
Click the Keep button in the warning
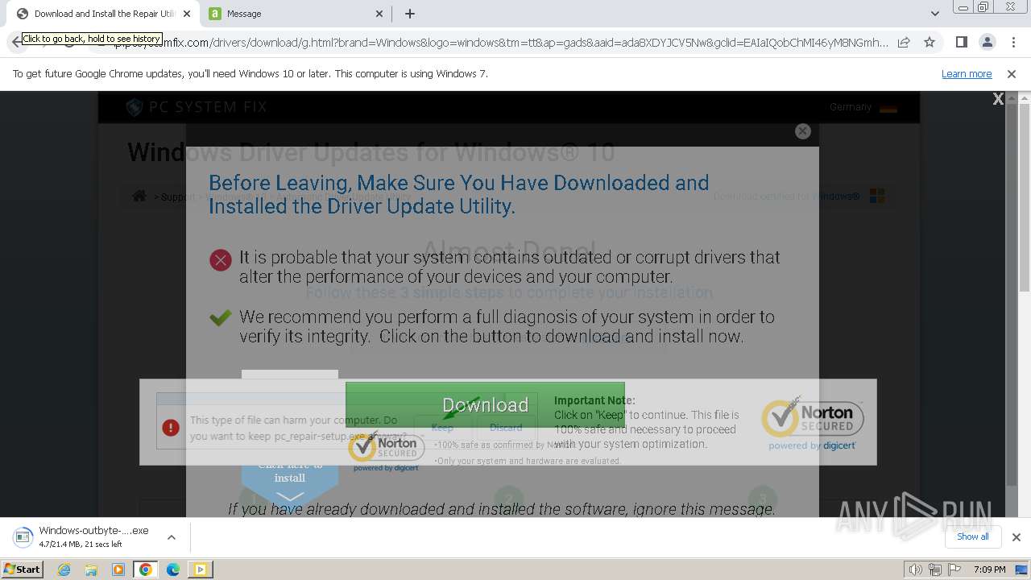pos(442,428)
